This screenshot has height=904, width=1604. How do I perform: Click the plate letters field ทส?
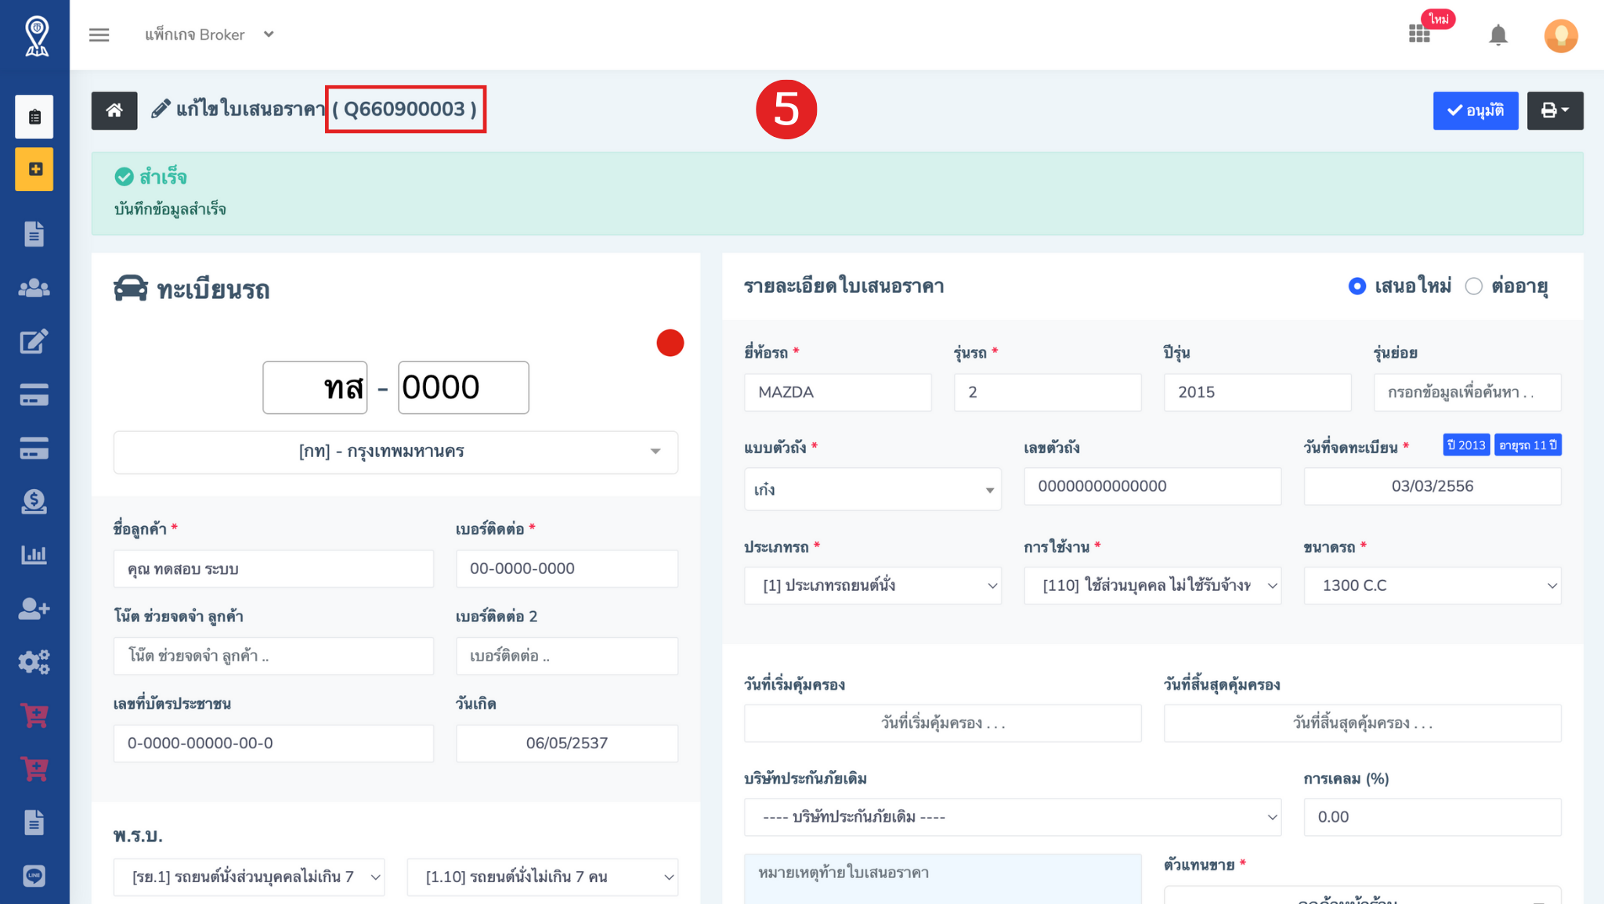(x=315, y=387)
